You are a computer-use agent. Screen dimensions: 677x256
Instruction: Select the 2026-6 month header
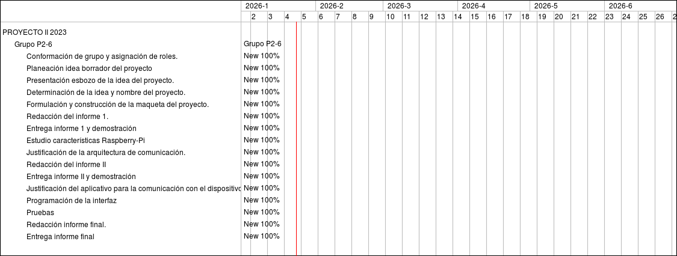[620, 6]
